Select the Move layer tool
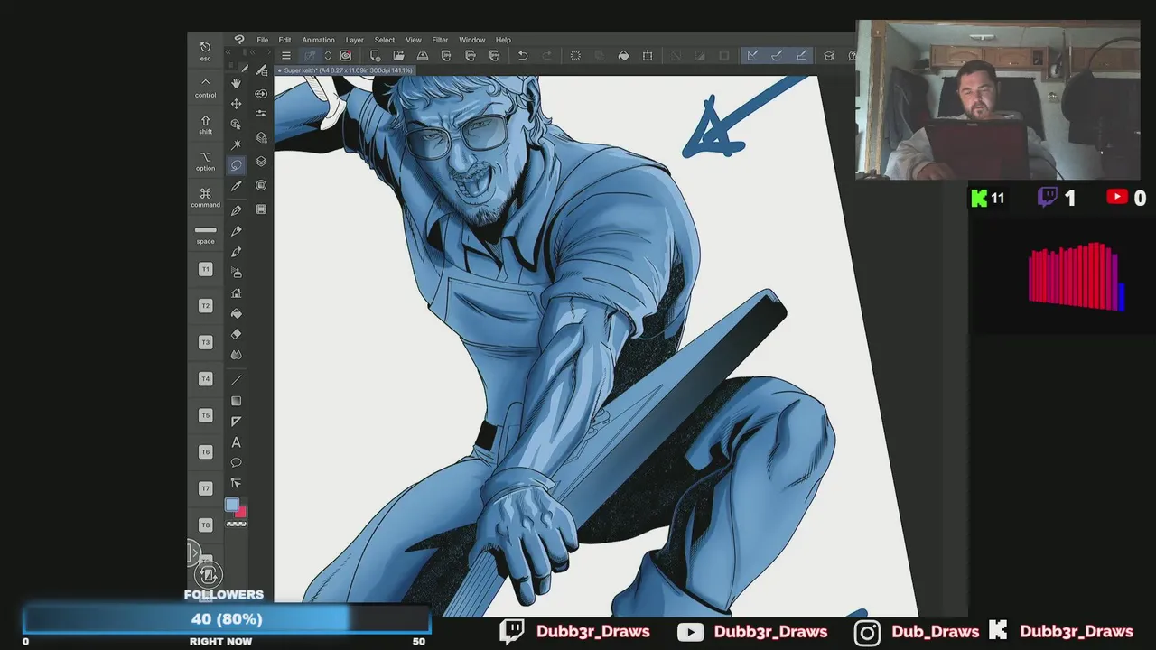The height and width of the screenshot is (650, 1156). 236,104
